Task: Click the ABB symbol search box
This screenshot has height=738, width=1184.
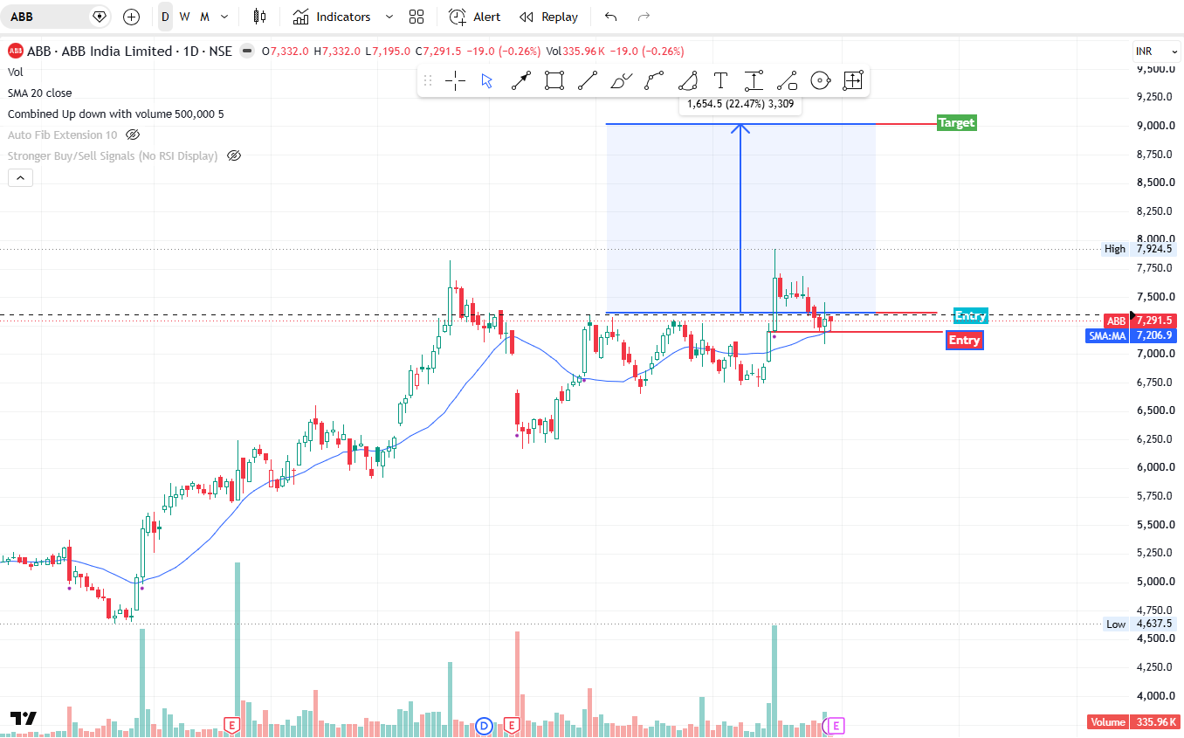Action: click(58, 17)
